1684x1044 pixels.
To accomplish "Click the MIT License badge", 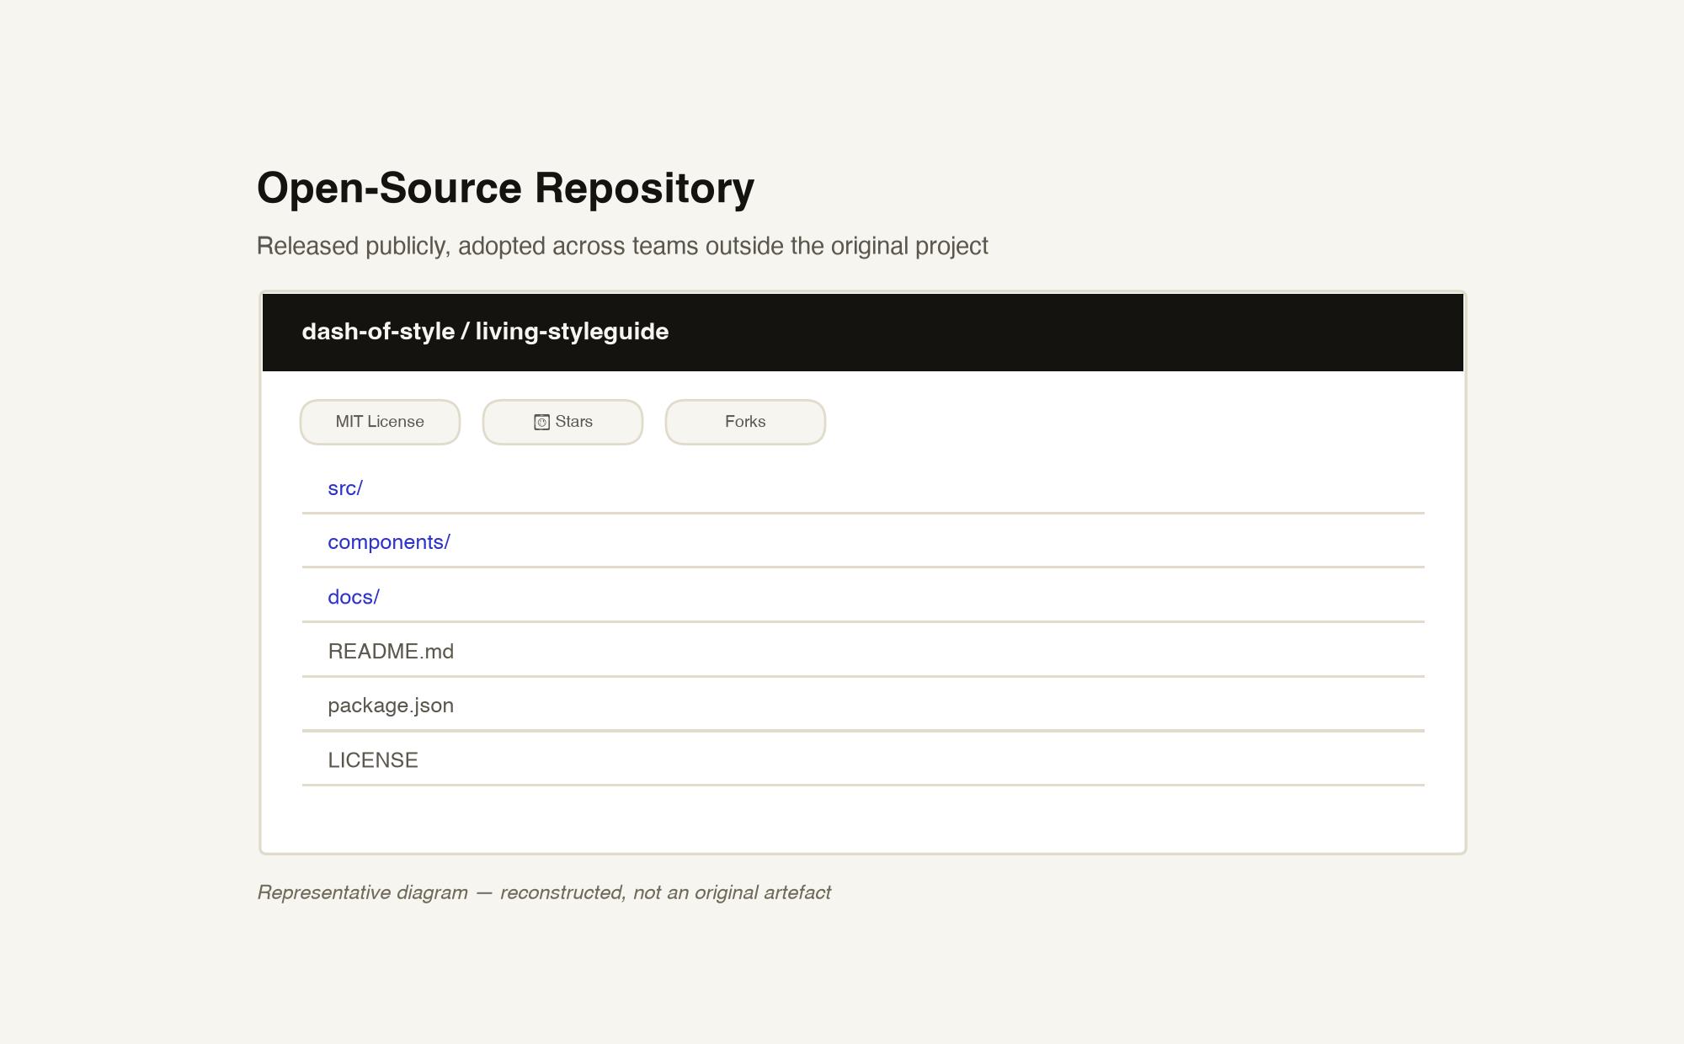I will tap(380, 422).
